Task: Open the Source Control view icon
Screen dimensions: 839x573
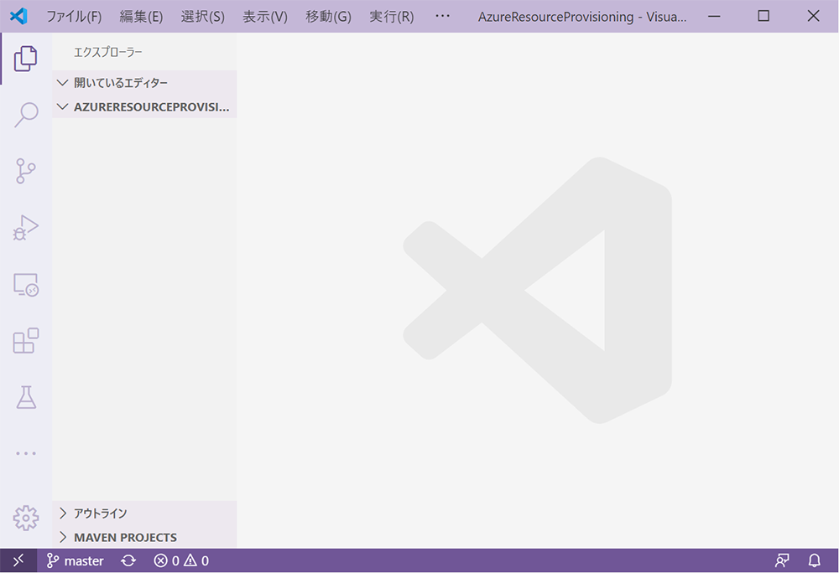Action: click(26, 171)
